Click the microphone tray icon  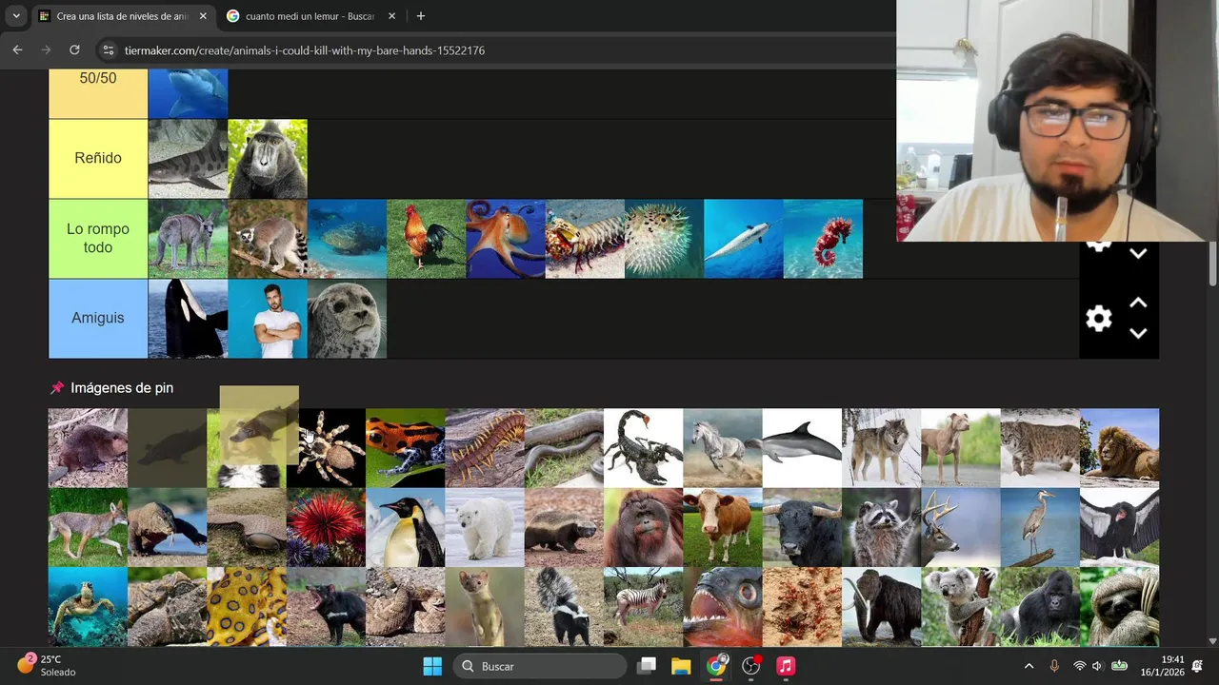pos(1054,666)
